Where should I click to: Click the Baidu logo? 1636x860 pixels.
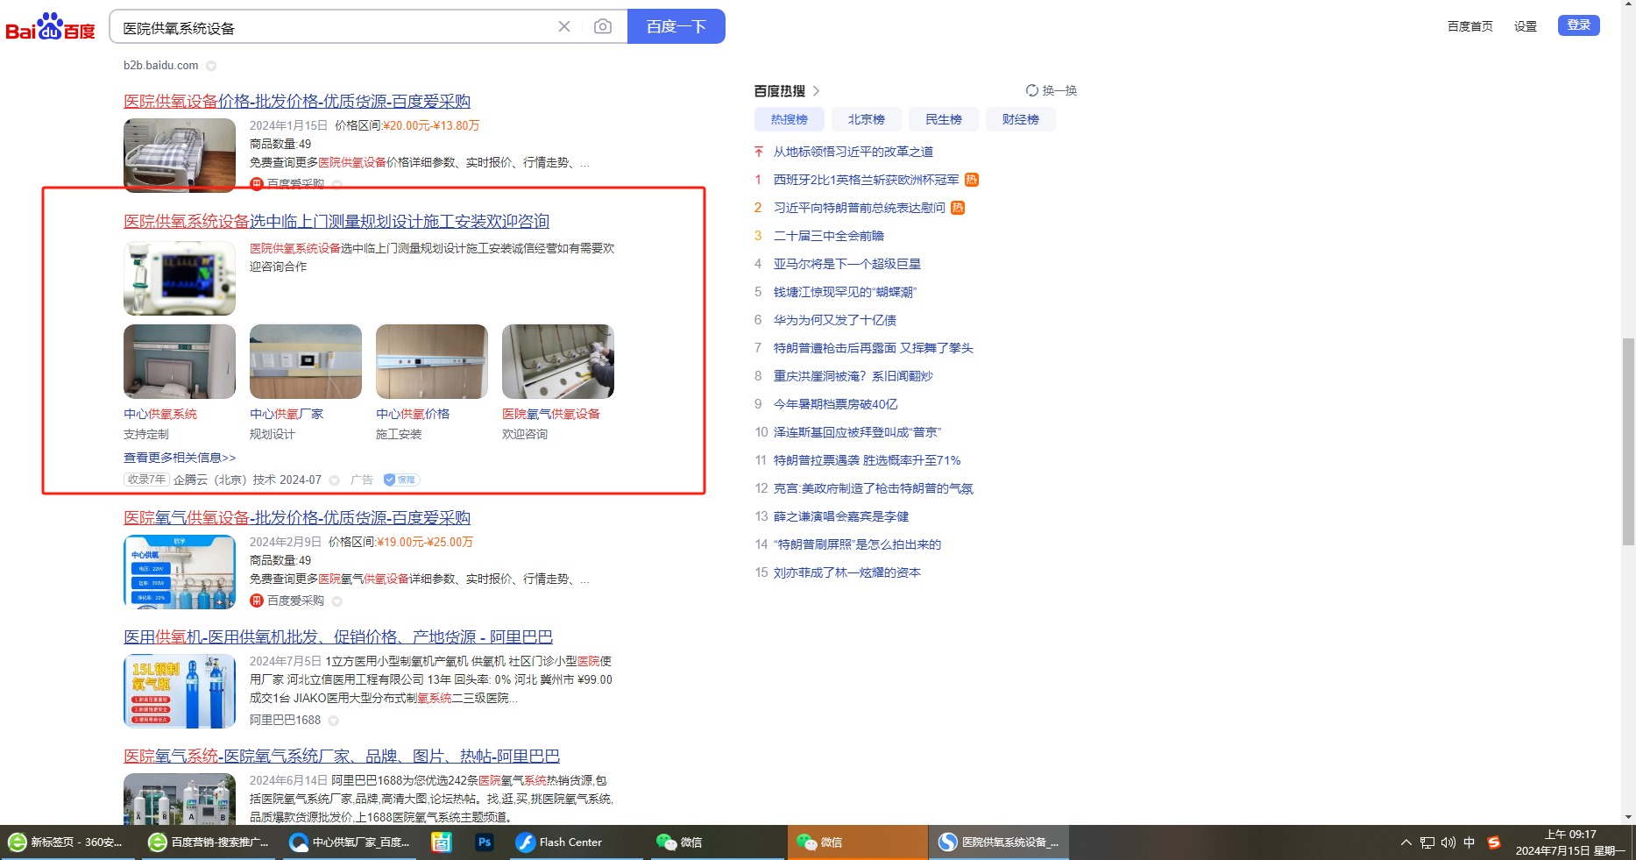point(50,27)
